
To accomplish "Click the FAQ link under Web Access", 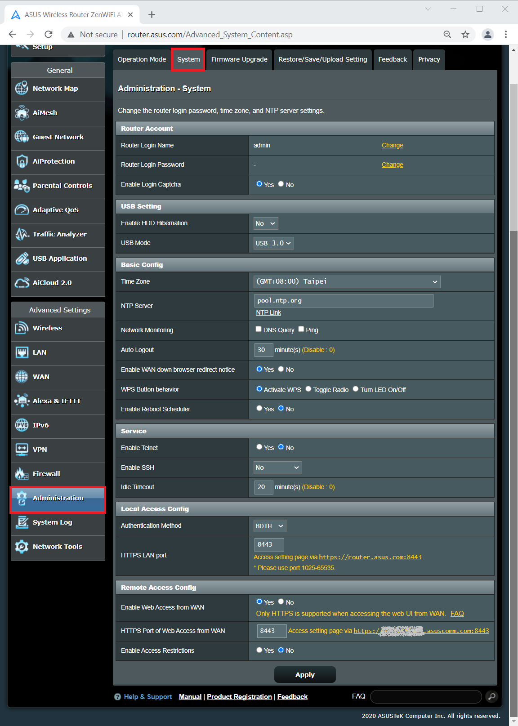I will [x=457, y=613].
